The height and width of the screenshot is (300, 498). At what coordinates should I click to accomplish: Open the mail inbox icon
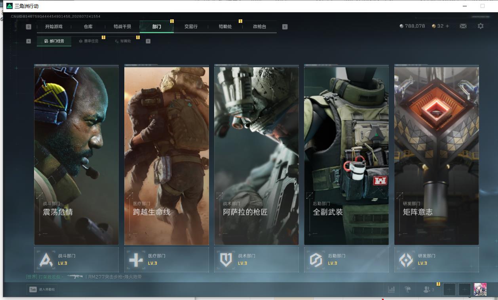click(463, 26)
